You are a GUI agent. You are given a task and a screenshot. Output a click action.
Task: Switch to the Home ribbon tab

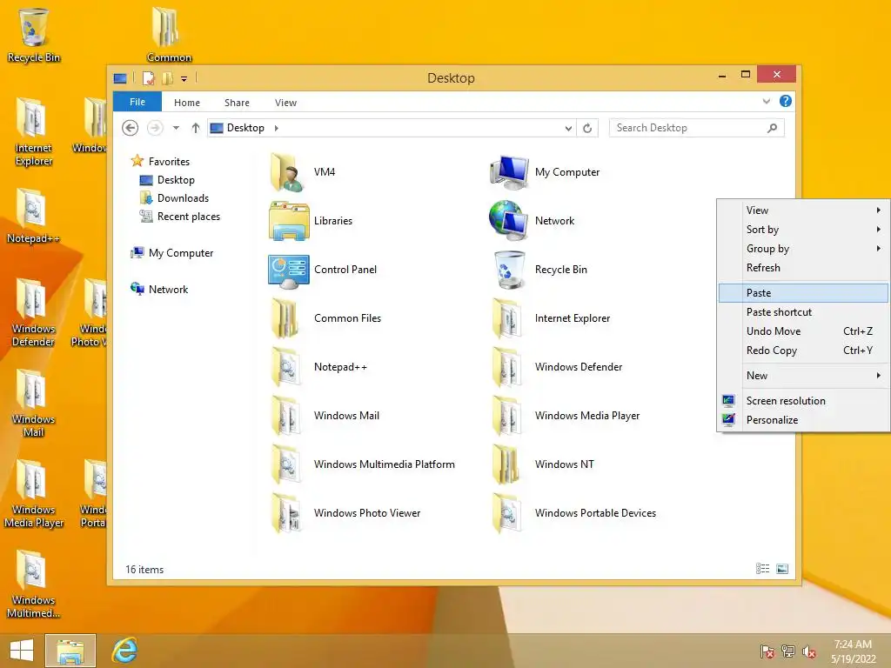187,103
